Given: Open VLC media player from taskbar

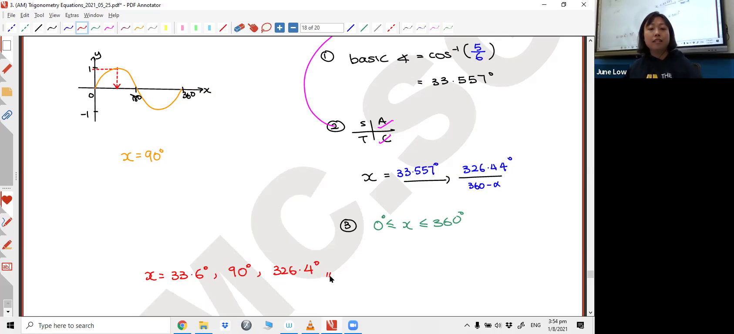Looking at the screenshot, I should coord(310,325).
